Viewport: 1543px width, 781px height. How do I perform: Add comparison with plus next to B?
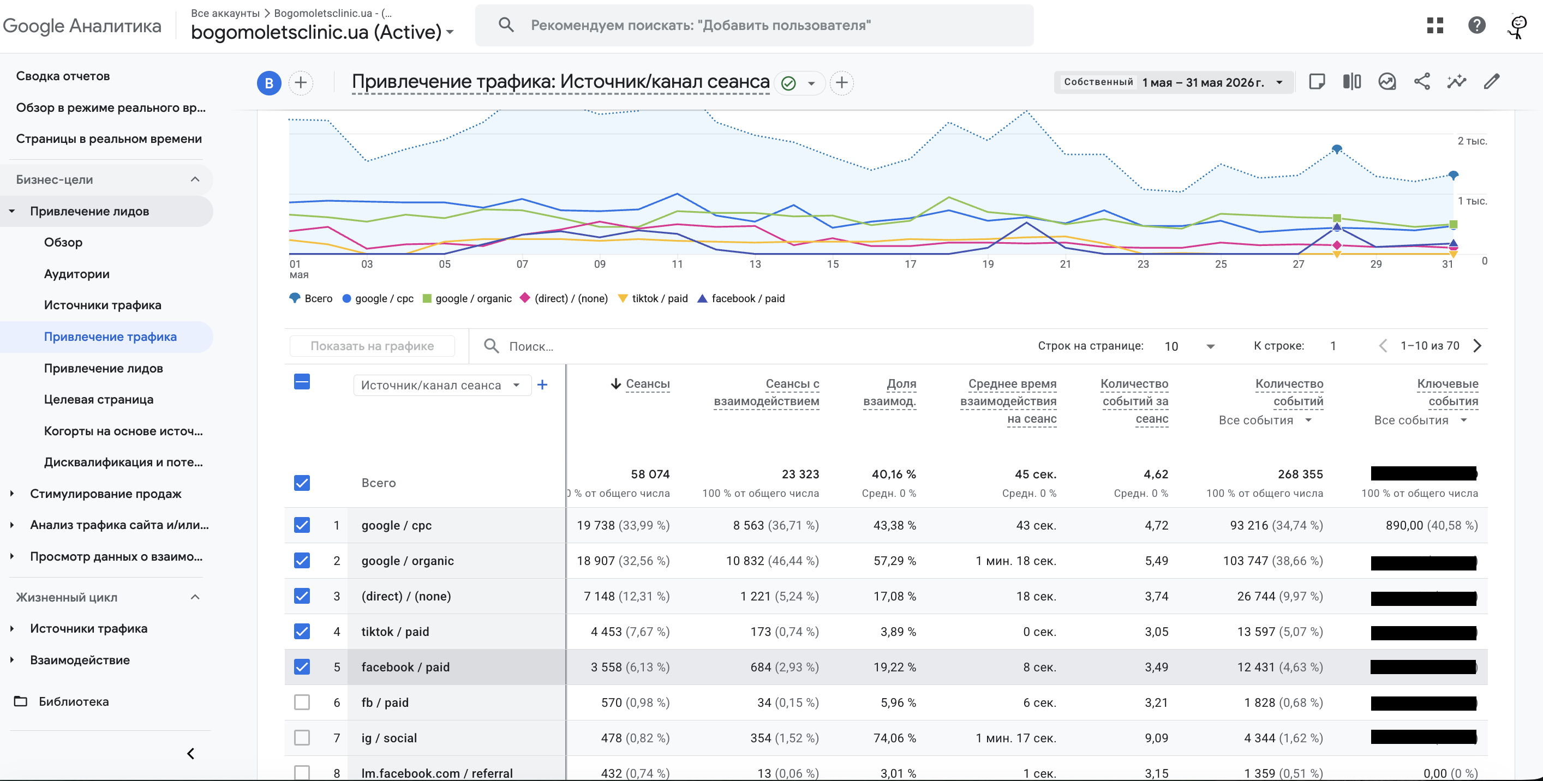pyautogui.click(x=301, y=83)
